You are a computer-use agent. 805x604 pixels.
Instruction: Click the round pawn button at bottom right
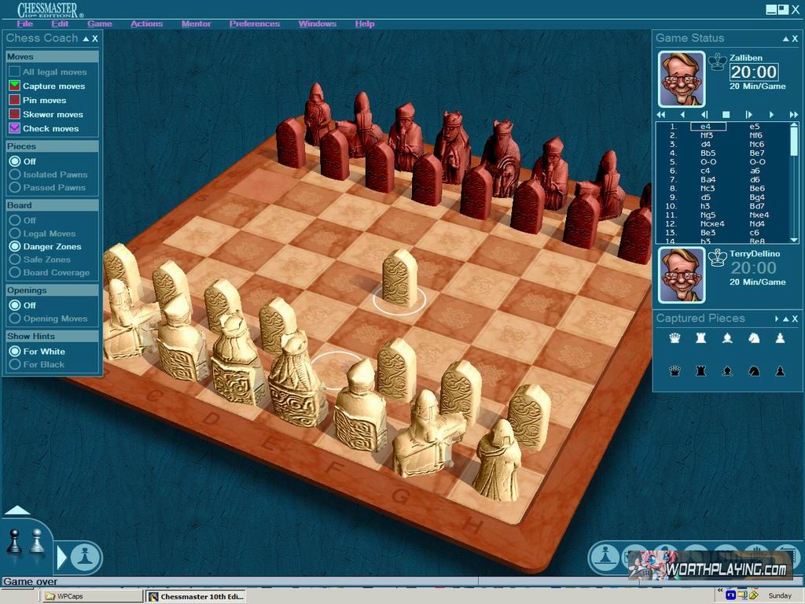pos(605,558)
